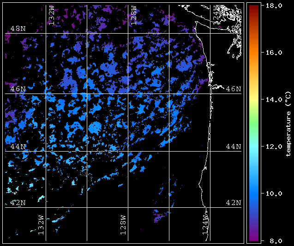This screenshot has width=294, height=246.
Task: Click the 14.0 tick on colorbar
Action: (x=274, y=100)
